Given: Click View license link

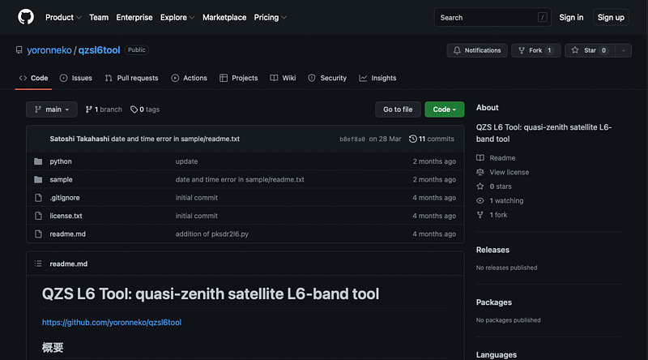Looking at the screenshot, I should [509, 172].
